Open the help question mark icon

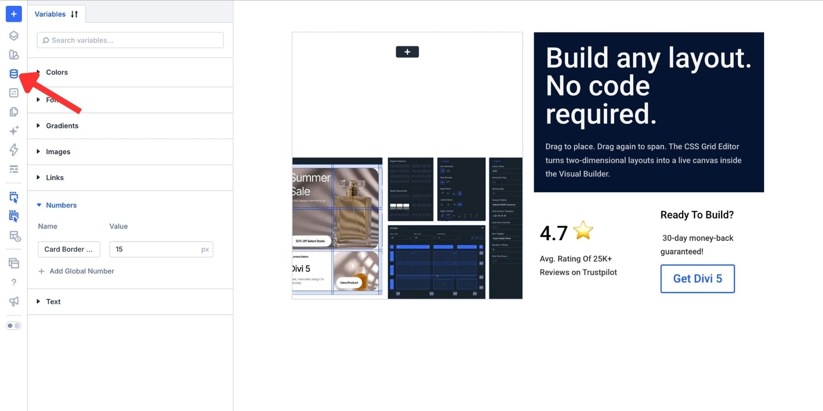pyautogui.click(x=14, y=282)
